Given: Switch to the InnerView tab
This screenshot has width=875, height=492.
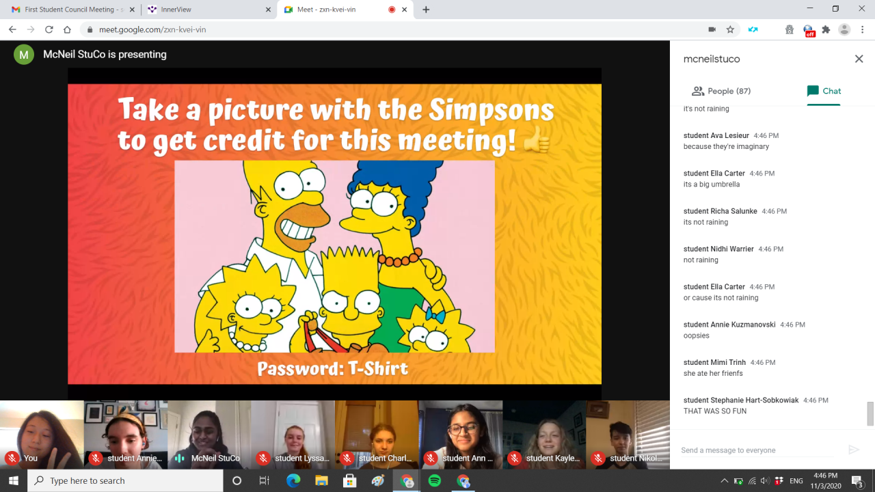Looking at the screenshot, I should pos(208,10).
